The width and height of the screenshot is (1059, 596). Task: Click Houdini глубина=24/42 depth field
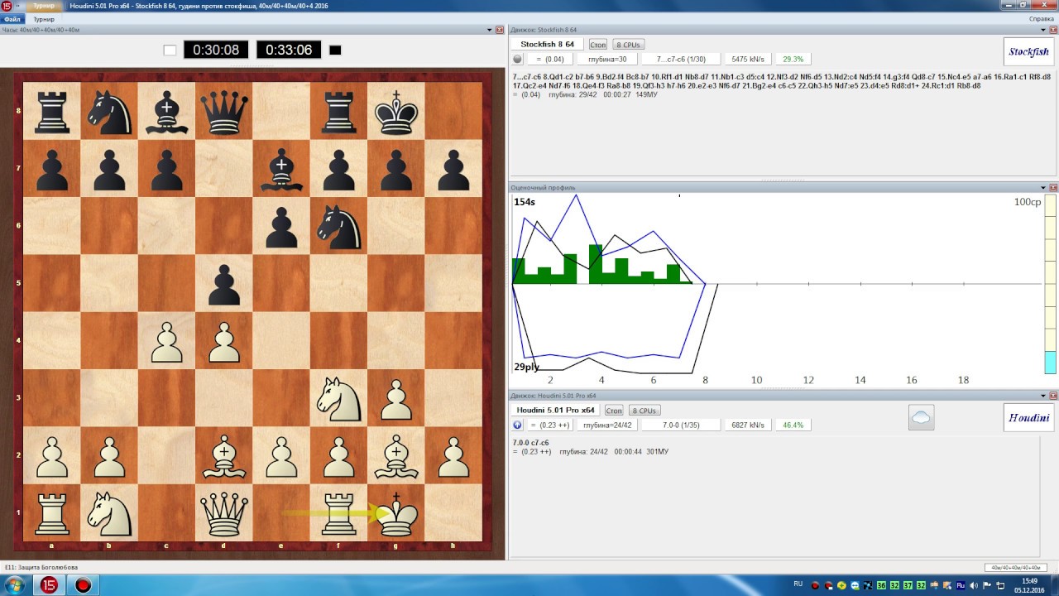tap(607, 425)
